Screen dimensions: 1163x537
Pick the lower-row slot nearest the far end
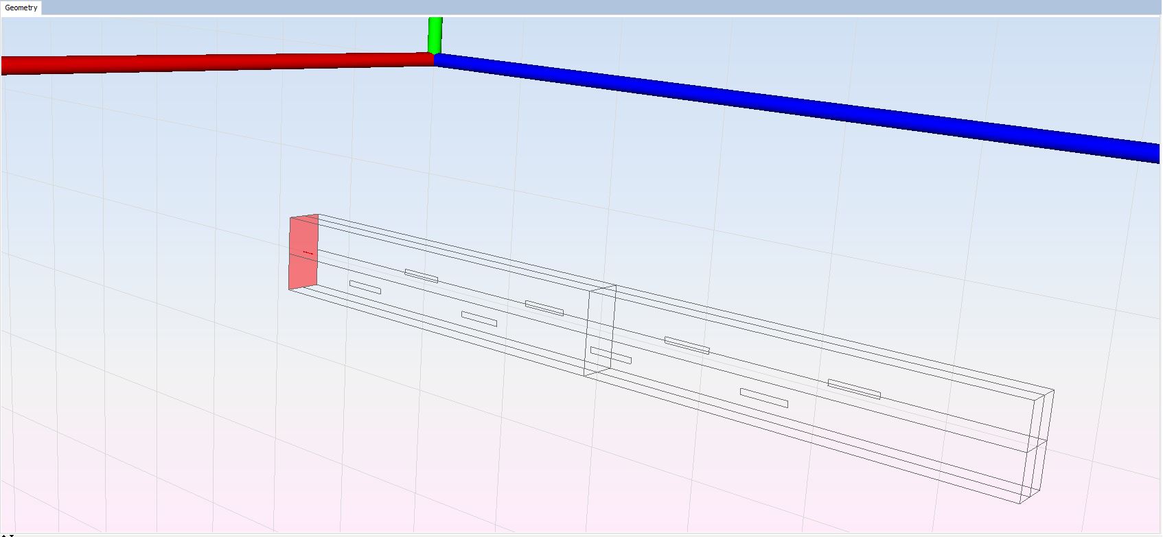coord(763,398)
